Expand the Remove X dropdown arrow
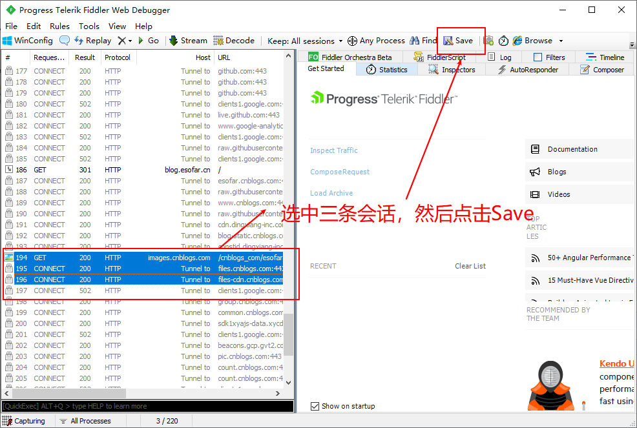 130,41
